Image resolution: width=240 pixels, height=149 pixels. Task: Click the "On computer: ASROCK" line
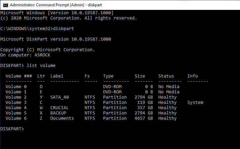[x=25, y=55]
